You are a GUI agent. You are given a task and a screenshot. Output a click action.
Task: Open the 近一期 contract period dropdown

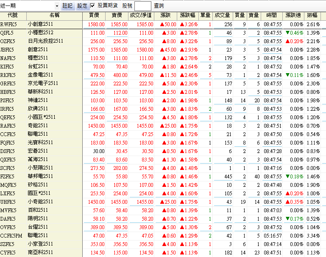57,6
